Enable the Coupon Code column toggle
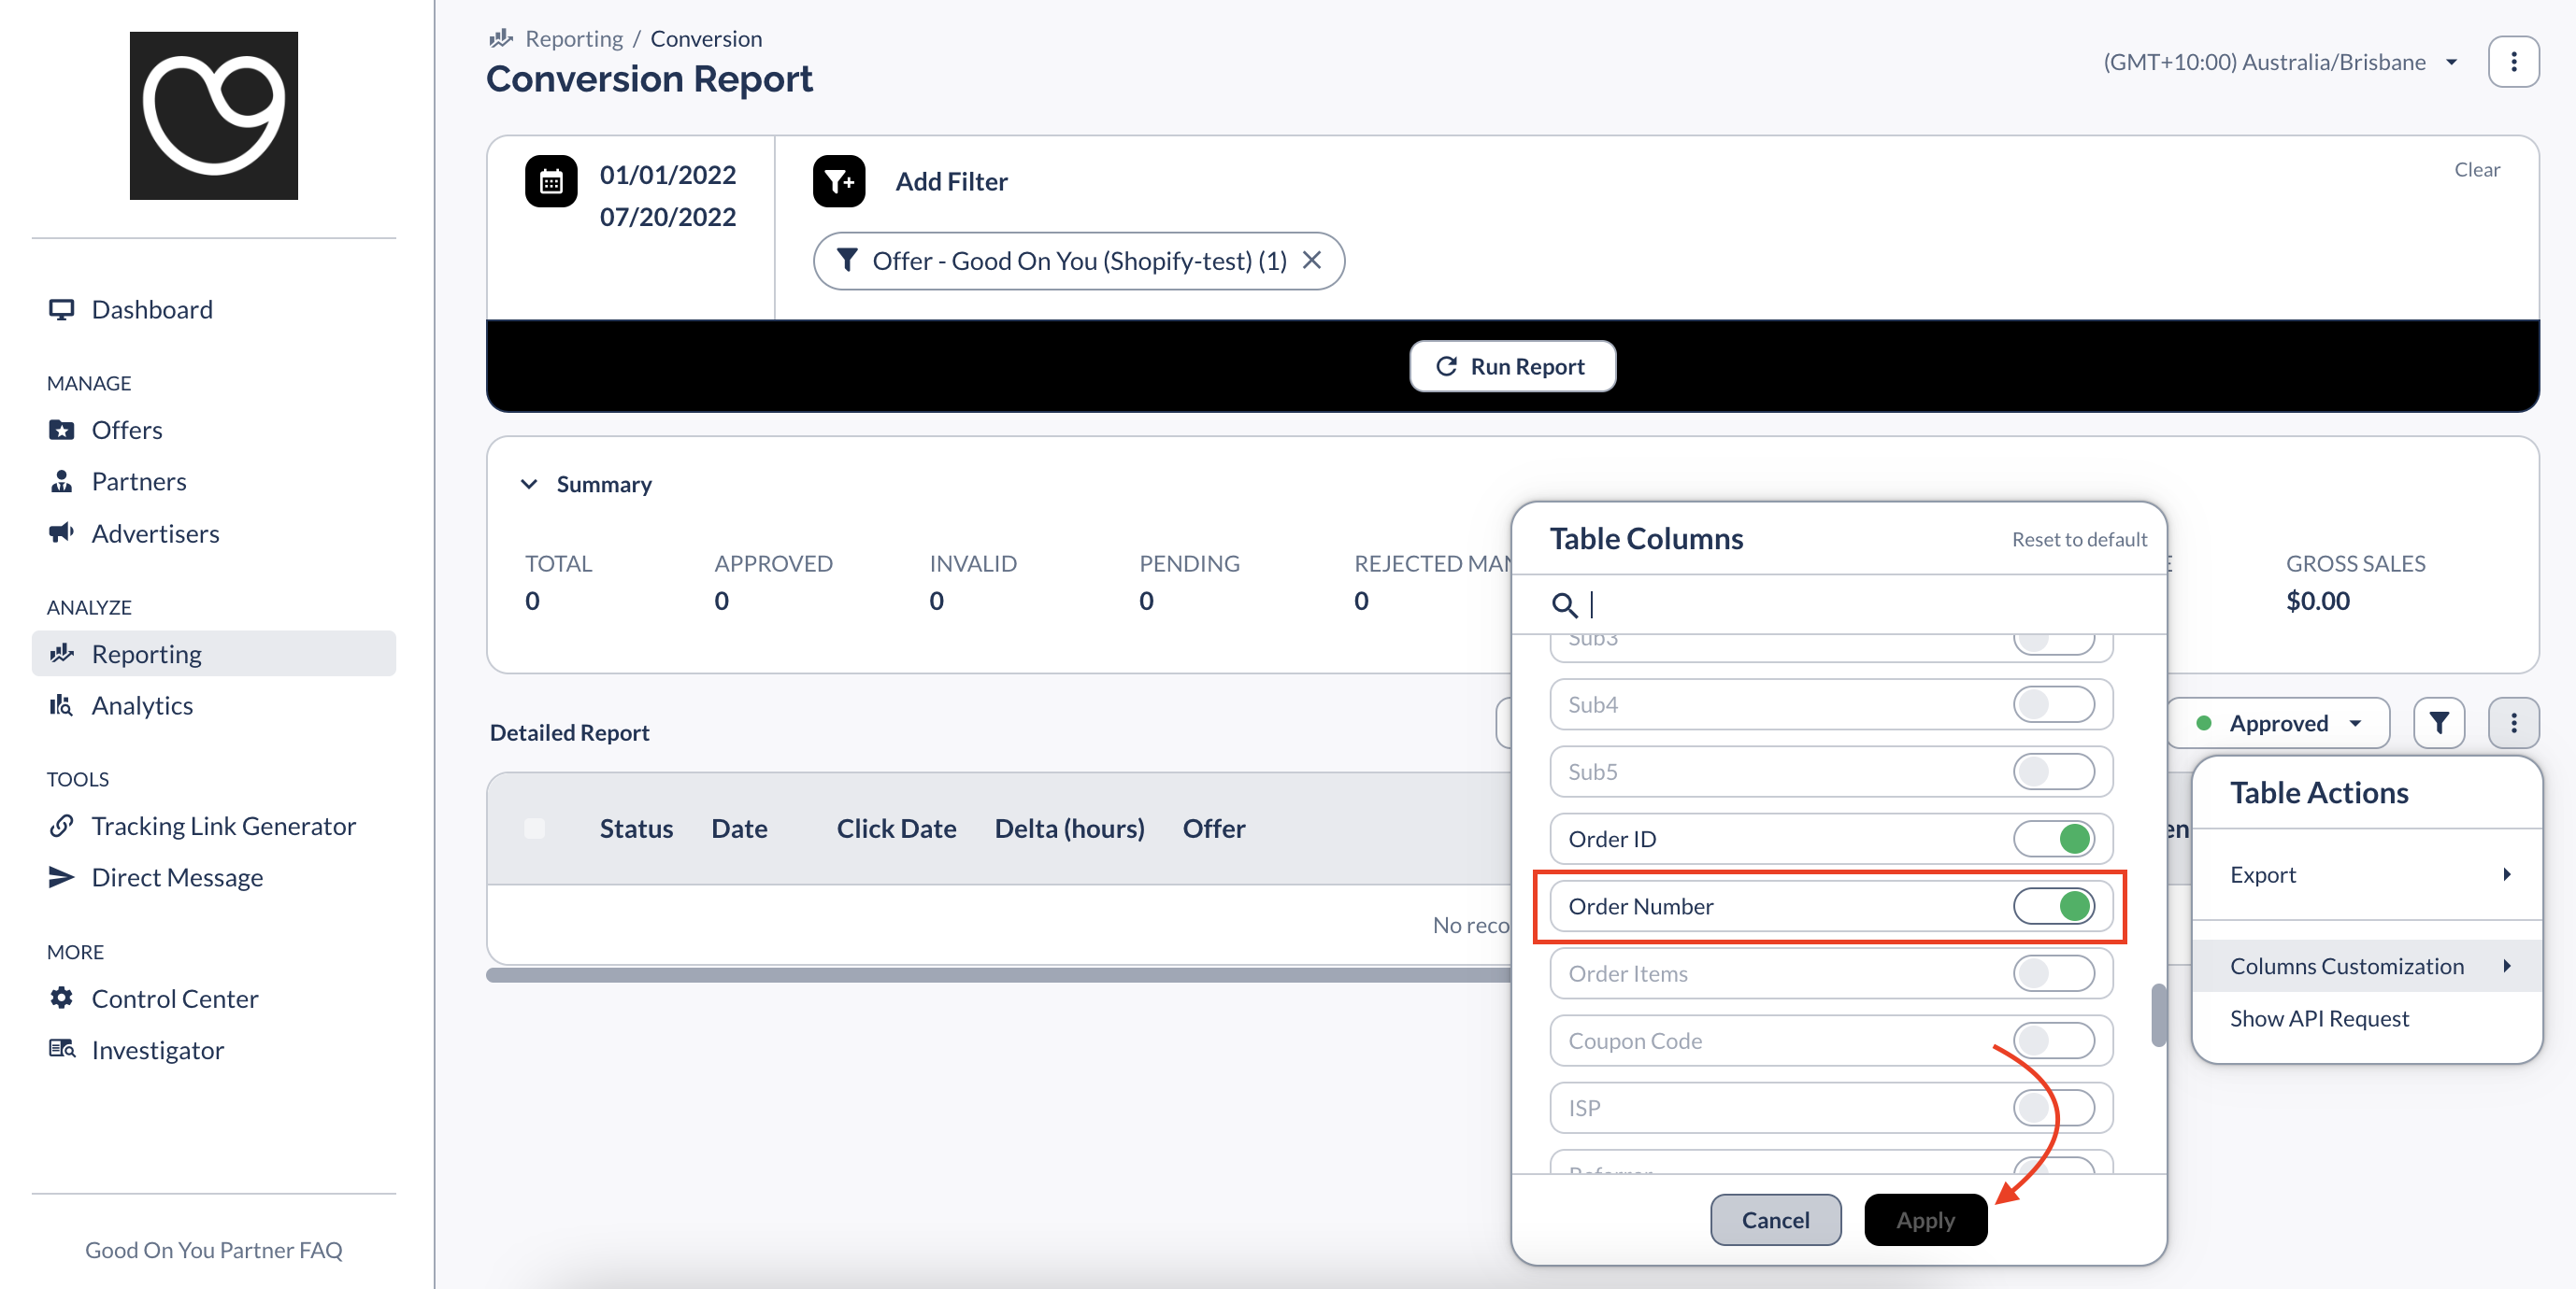 (2053, 1041)
